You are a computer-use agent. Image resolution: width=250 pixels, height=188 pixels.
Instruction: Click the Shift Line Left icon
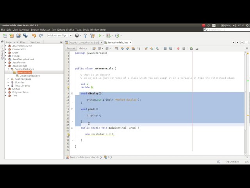[x=165, y=48]
